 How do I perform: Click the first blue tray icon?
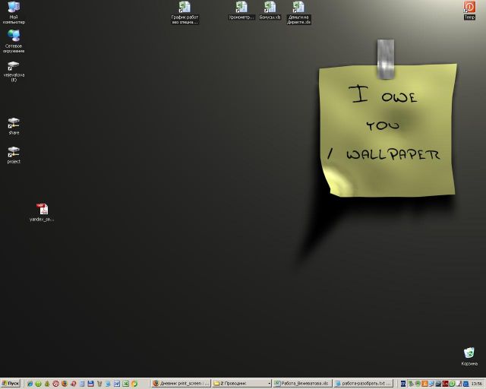point(403,384)
